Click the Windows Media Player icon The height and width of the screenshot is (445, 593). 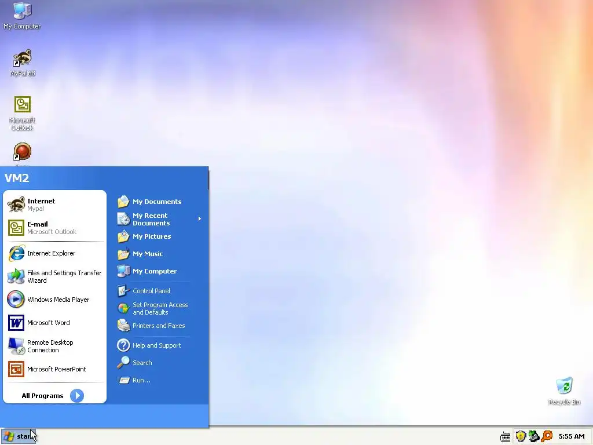click(x=16, y=300)
